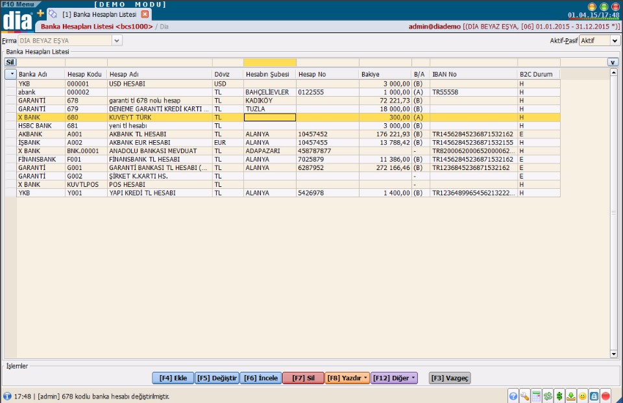Launch the calculator icon in status bar
The width and height of the screenshot is (623, 403).
536,397
